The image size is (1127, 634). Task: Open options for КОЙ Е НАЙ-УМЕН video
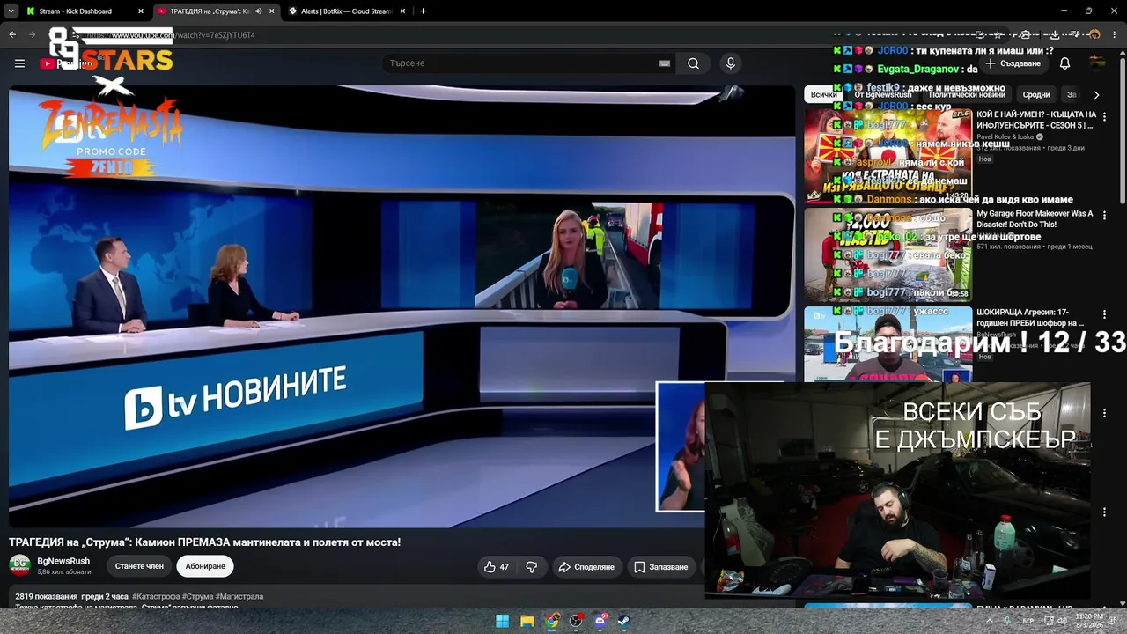tap(1104, 116)
